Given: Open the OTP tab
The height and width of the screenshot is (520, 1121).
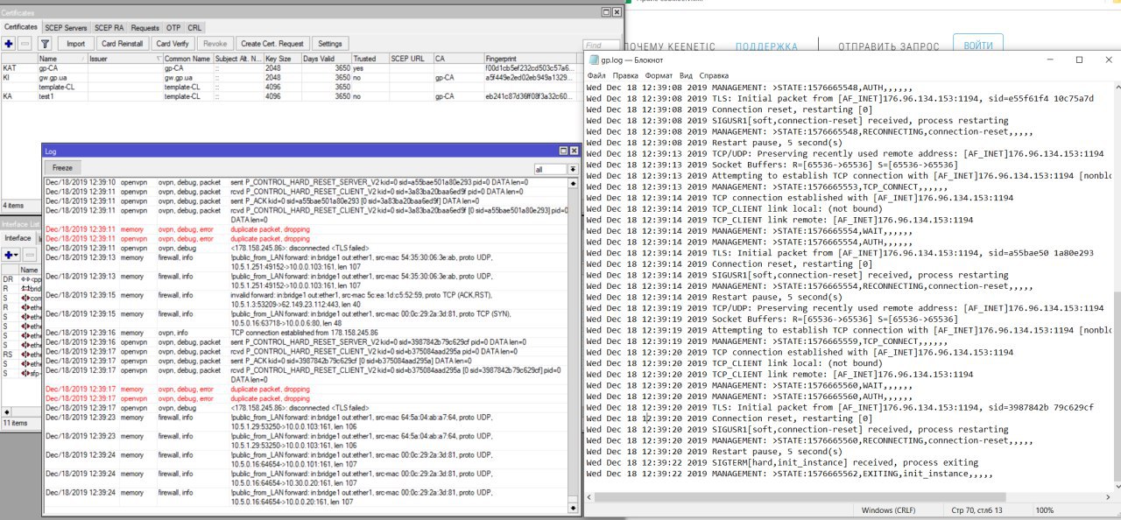Looking at the screenshot, I should [173, 28].
